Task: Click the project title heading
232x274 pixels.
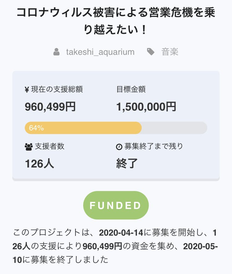Action: (x=116, y=21)
